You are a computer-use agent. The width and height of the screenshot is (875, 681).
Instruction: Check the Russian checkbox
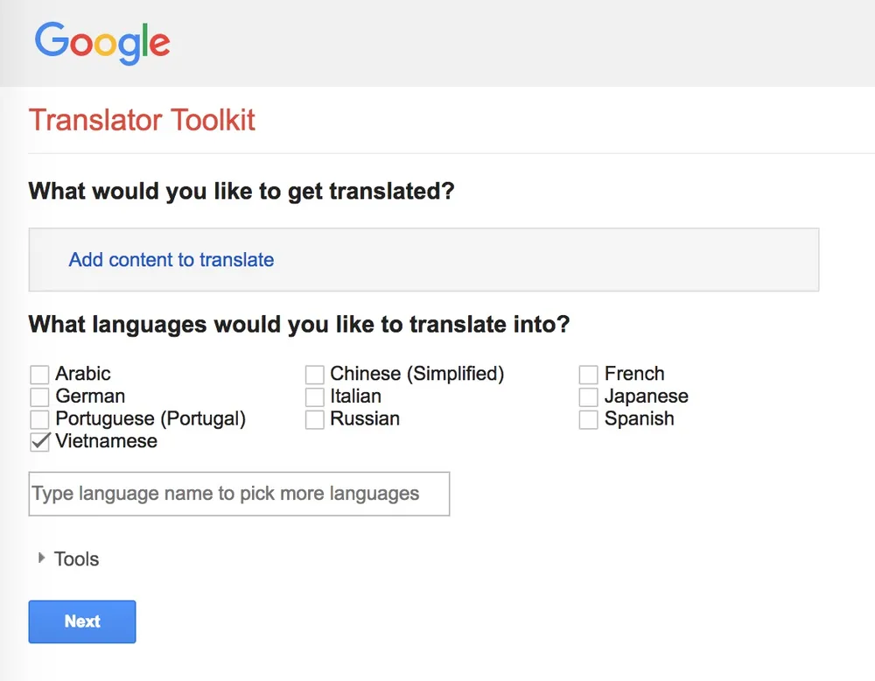click(x=314, y=420)
